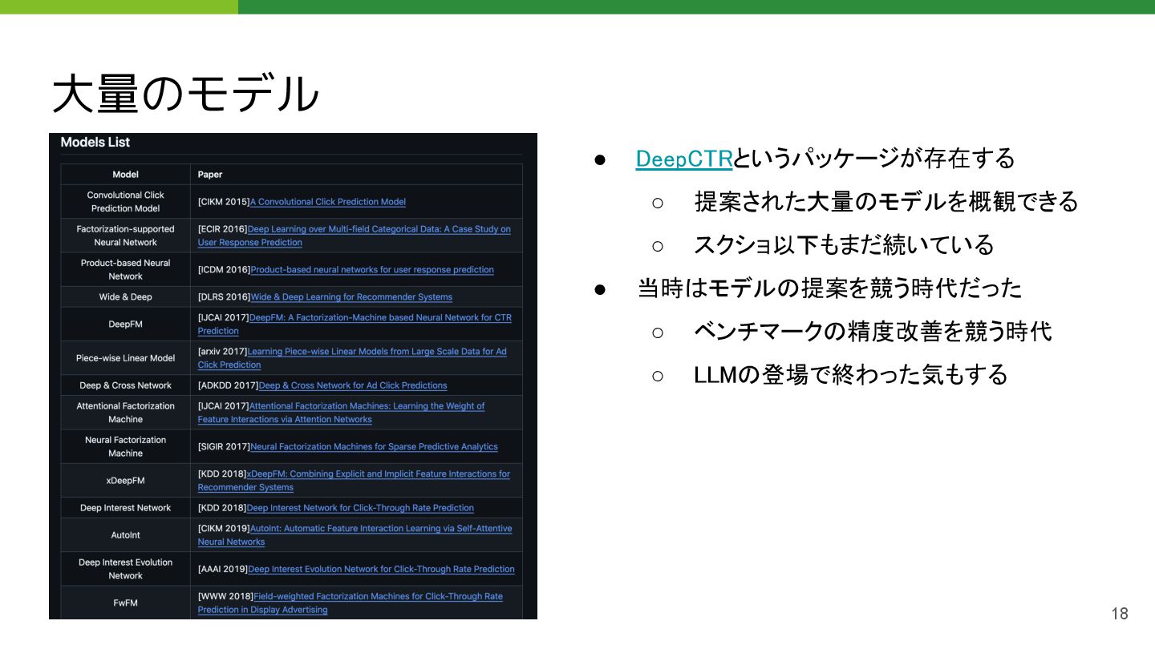The height and width of the screenshot is (649, 1155).
Task: Open the xDeepFM KDD 2018 paper link
Action: pyautogui.click(x=354, y=481)
